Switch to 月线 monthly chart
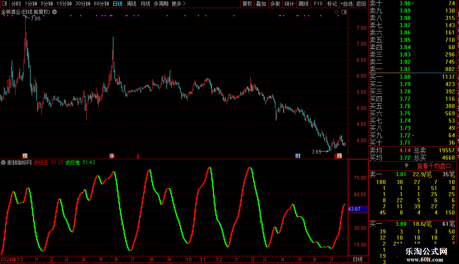Viewport: 459px width, 264px height. pyautogui.click(x=145, y=4)
